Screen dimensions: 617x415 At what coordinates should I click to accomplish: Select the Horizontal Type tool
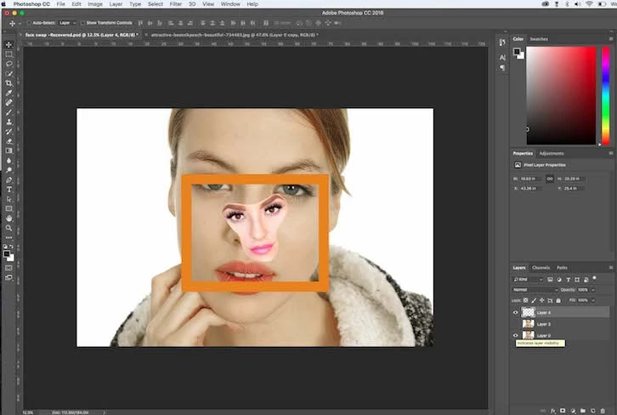(9, 190)
